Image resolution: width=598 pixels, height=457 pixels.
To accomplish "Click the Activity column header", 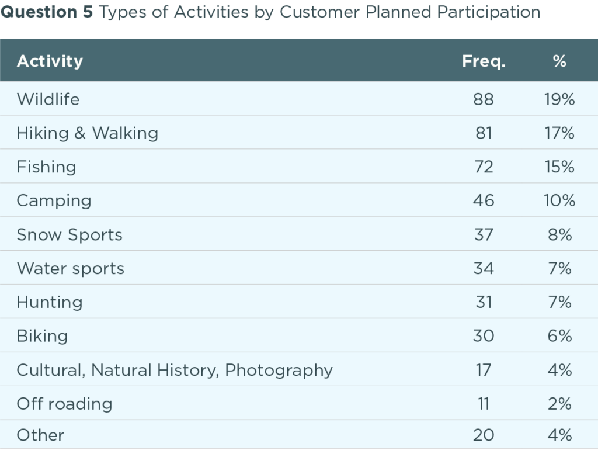I will (50, 61).
